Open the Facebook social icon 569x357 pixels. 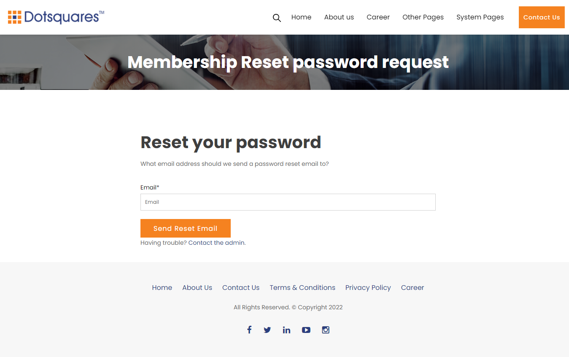click(x=249, y=330)
